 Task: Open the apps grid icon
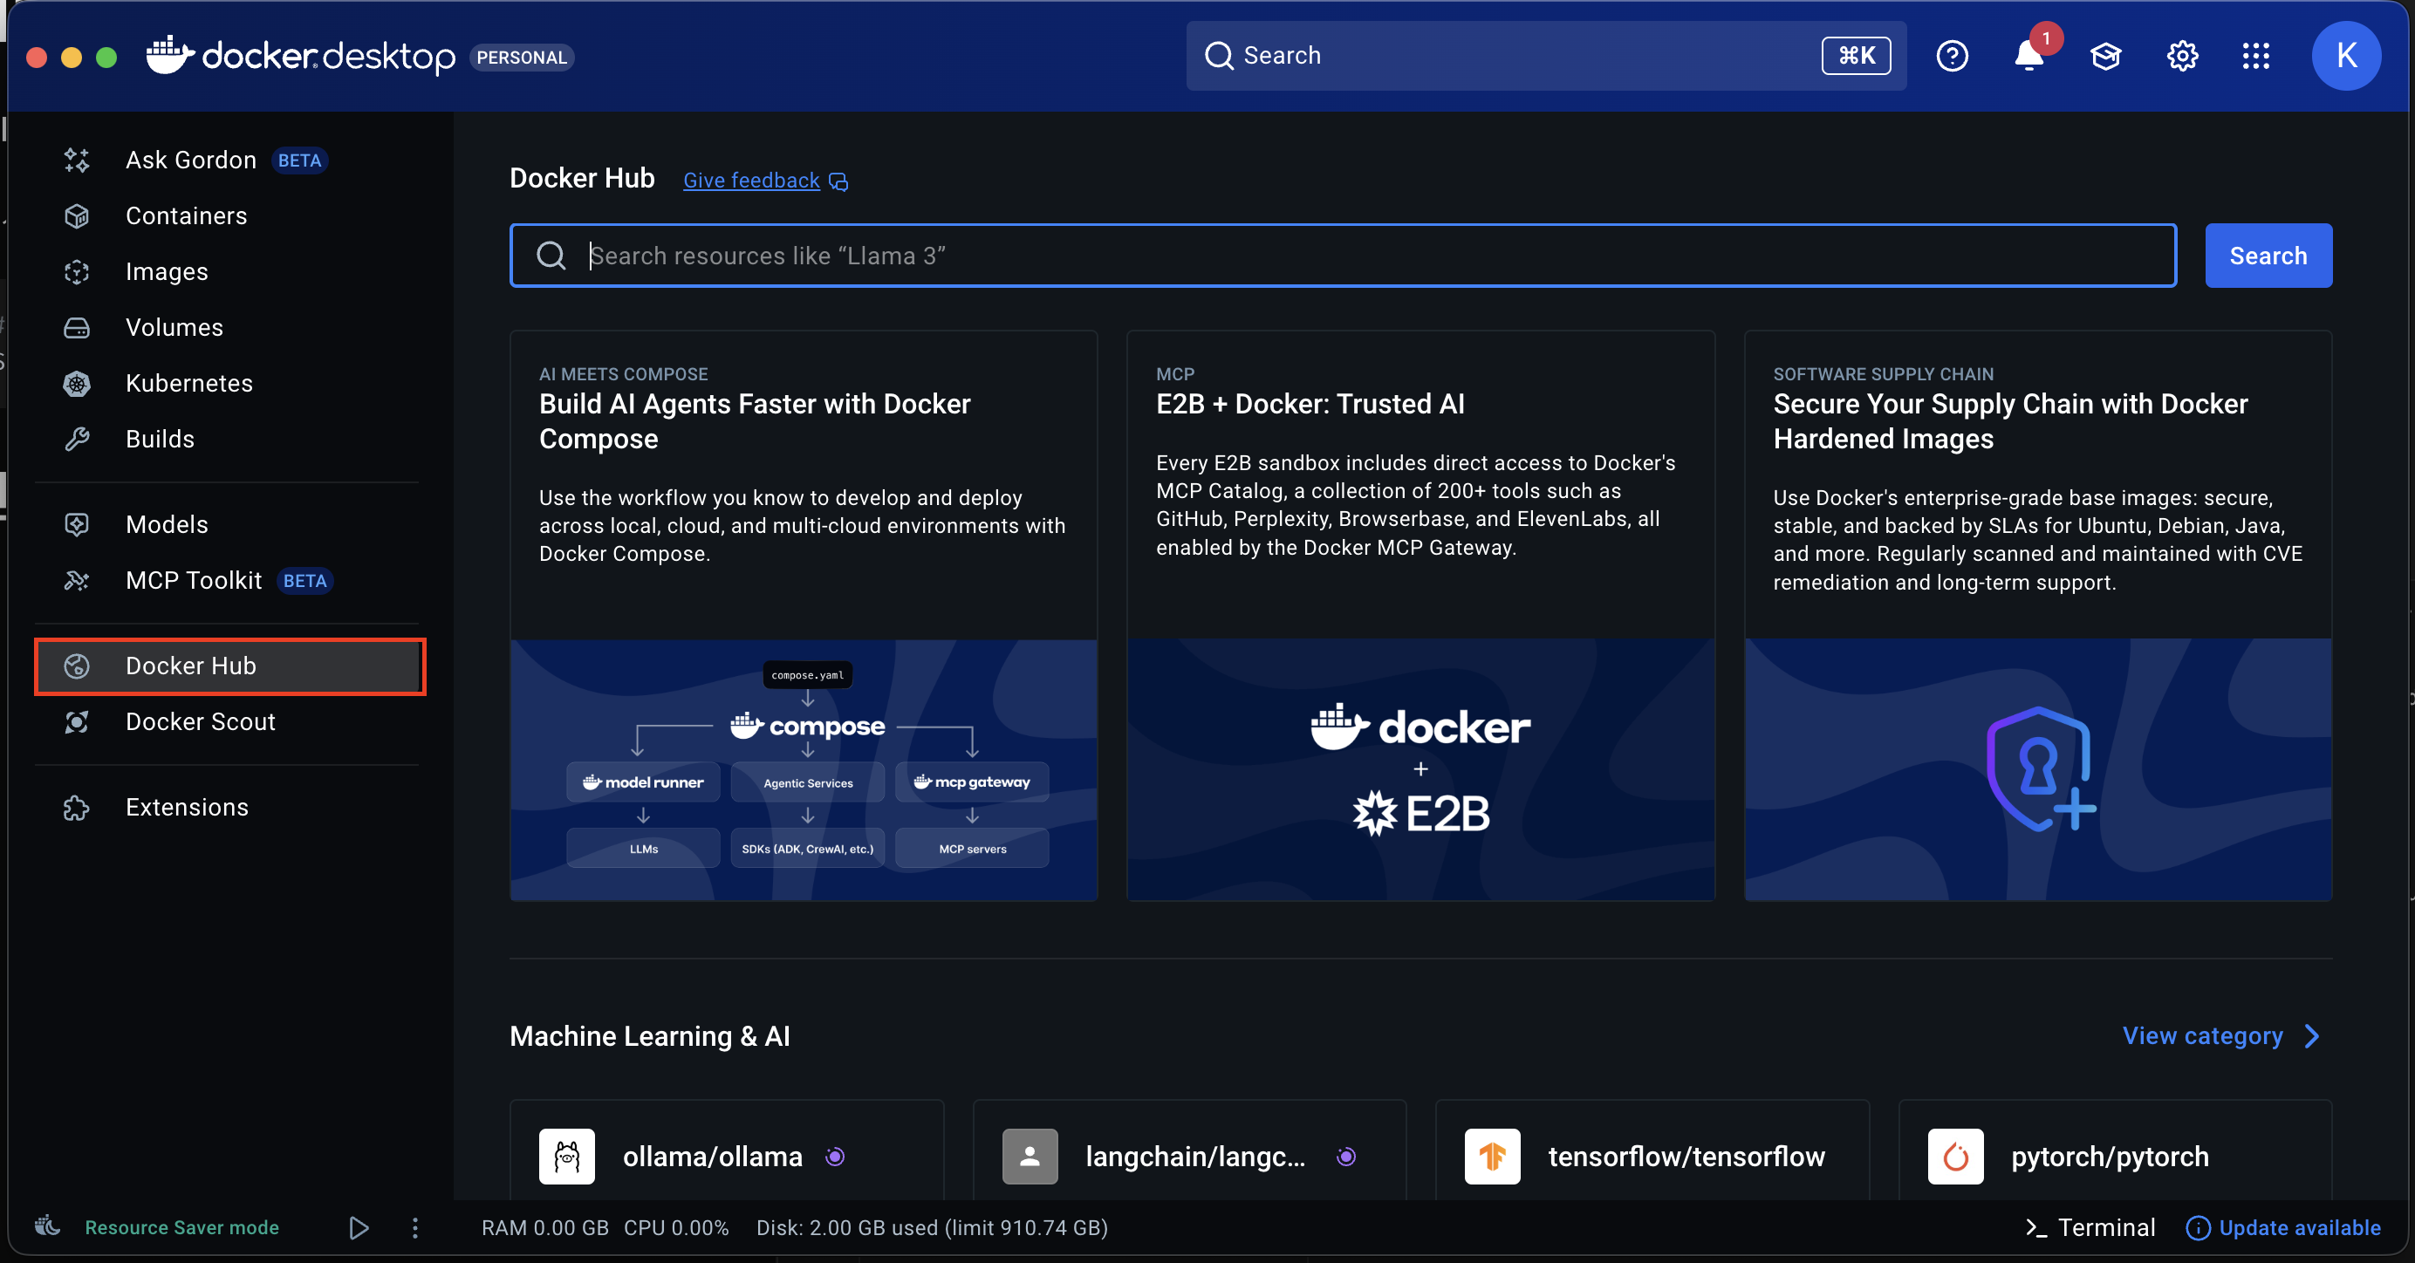click(2255, 56)
